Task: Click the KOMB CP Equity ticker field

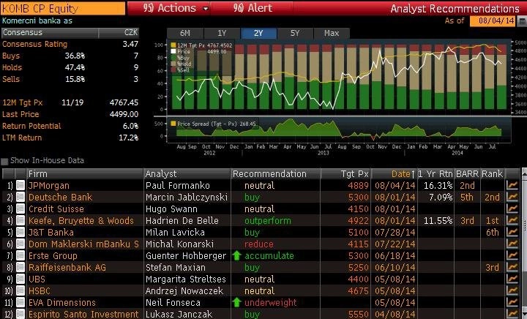Action: click(x=63, y=8)
